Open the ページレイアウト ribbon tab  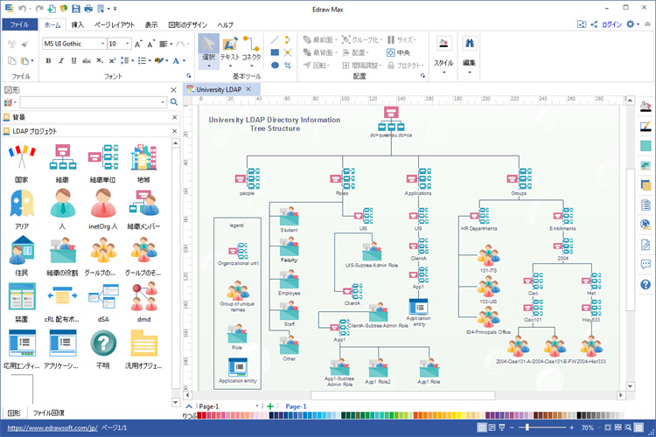pos(115,24)
